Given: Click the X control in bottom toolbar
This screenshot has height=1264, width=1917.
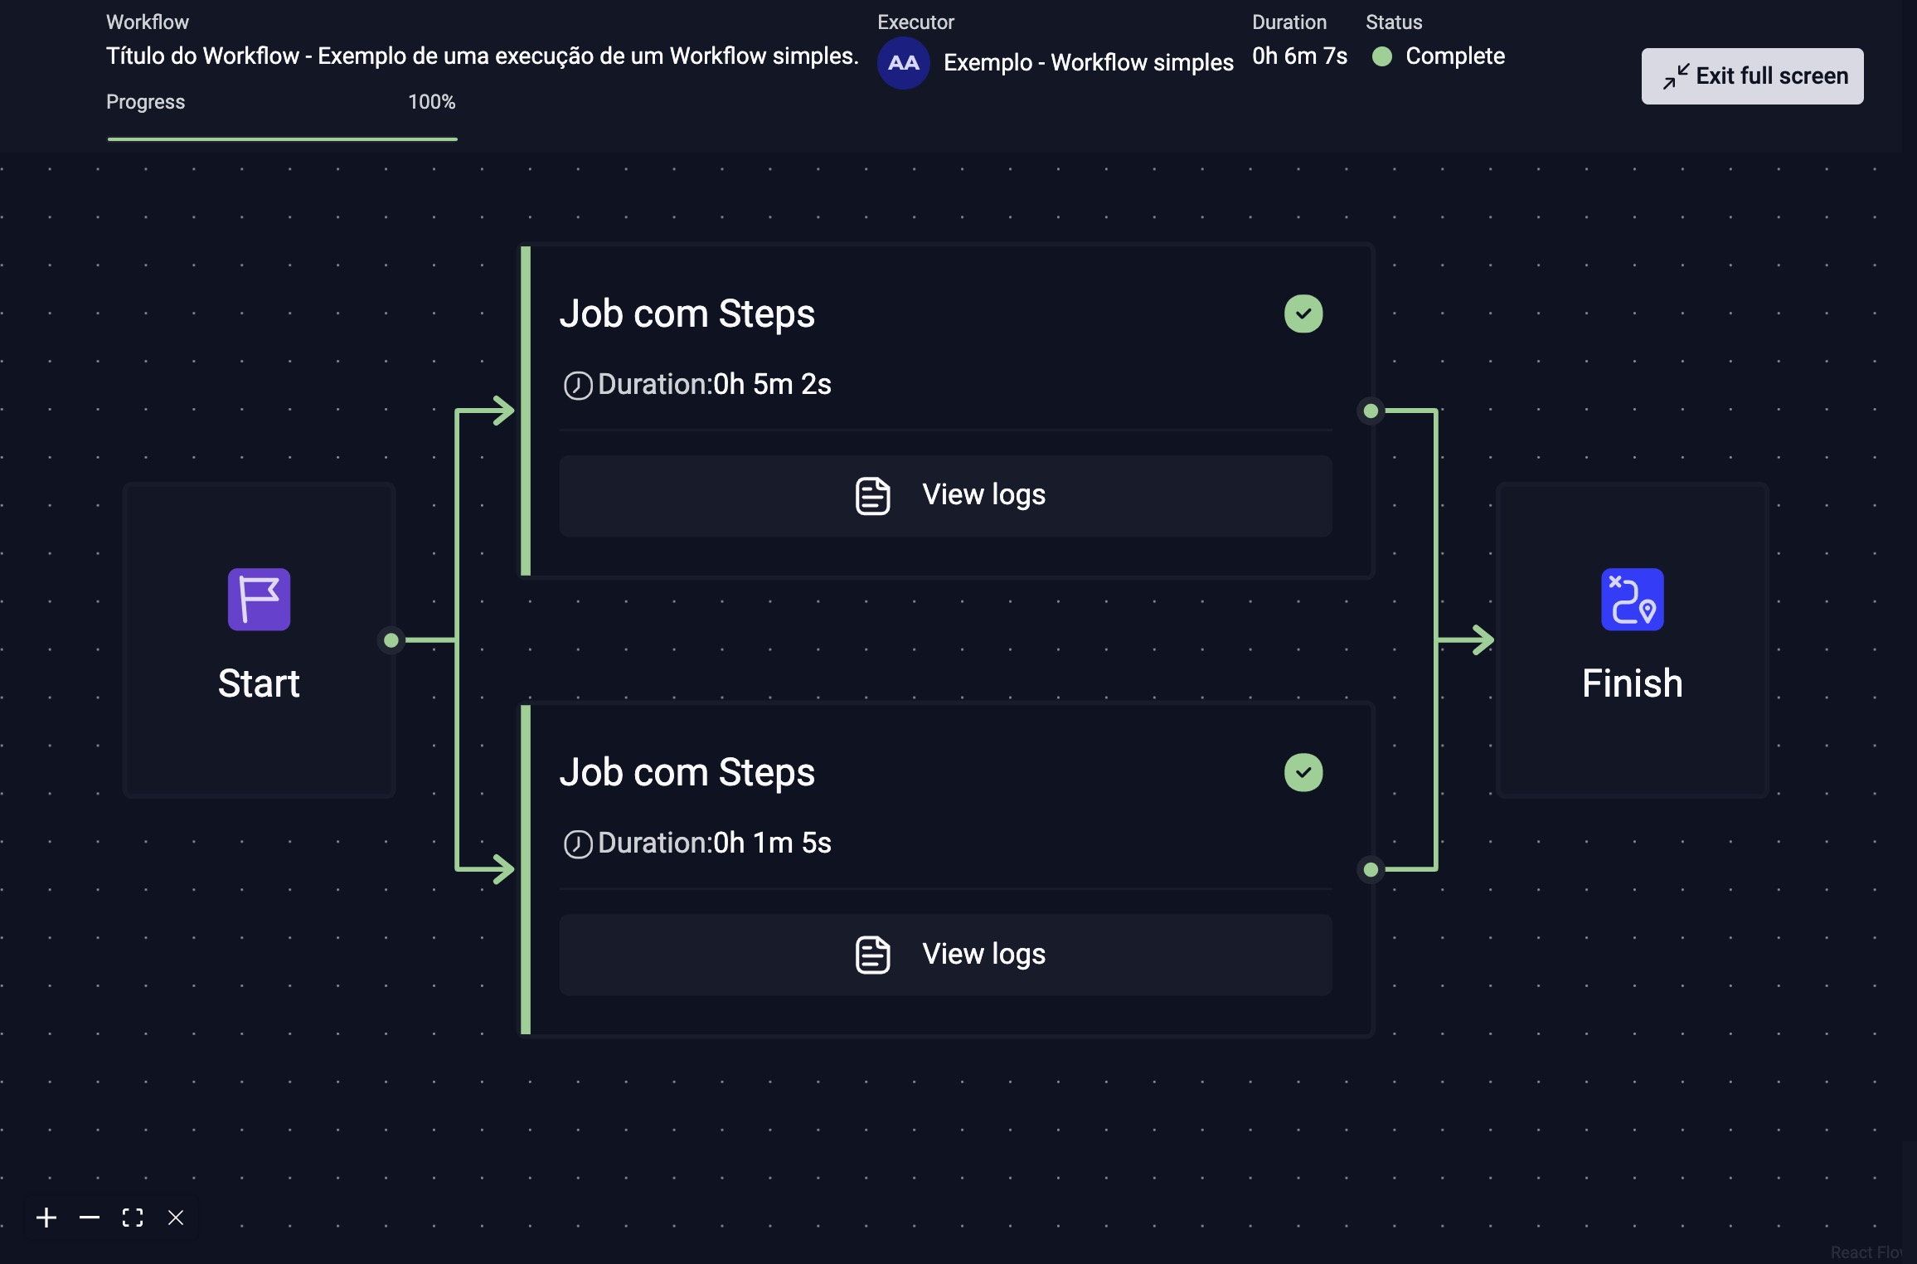Looking at the screenshot, I should pyautogui.click(x=176, y=1218).
